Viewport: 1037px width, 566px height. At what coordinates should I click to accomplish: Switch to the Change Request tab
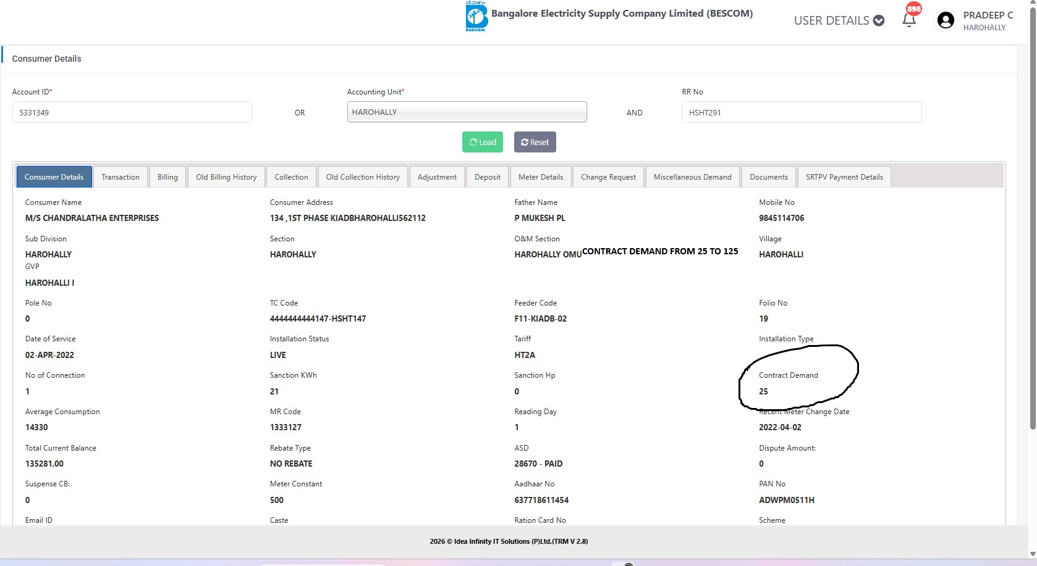click(x=608, y=177)
